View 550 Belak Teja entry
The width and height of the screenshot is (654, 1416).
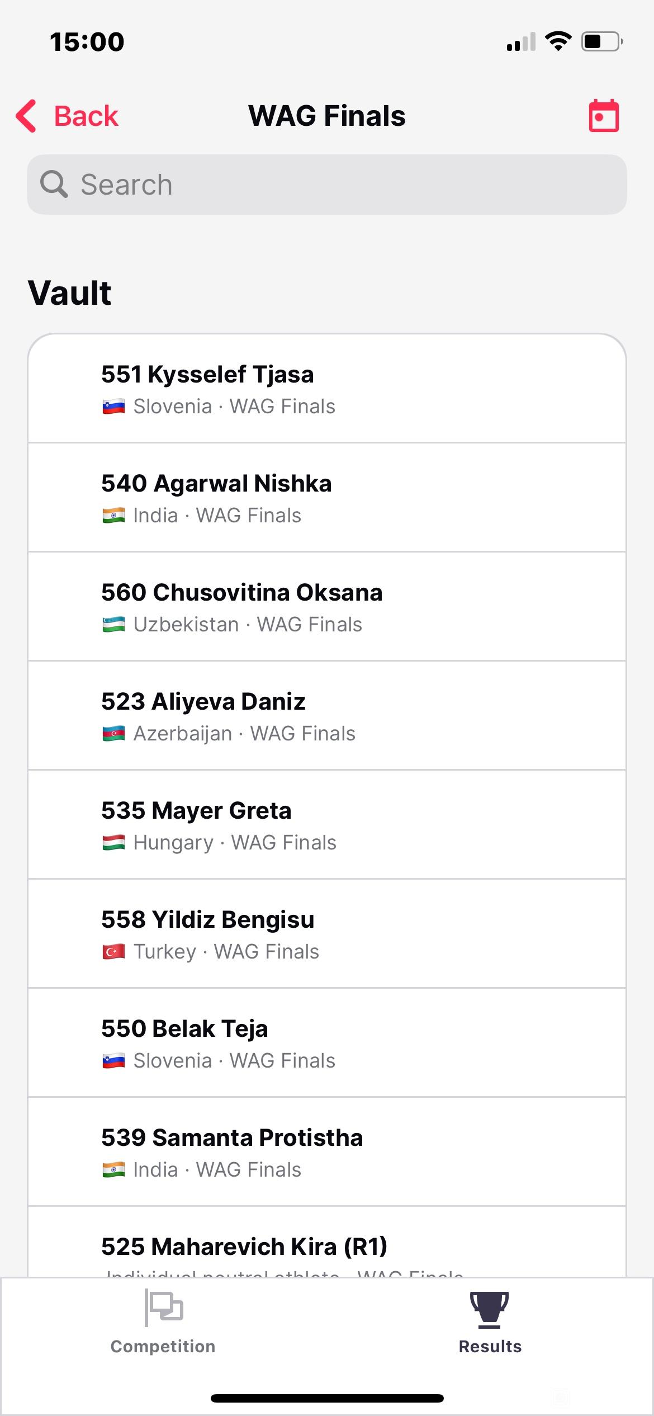327,1043
